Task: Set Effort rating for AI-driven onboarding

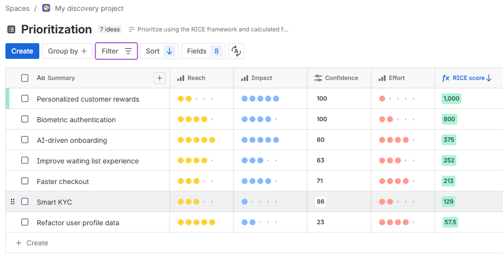Action: (398, 140)
